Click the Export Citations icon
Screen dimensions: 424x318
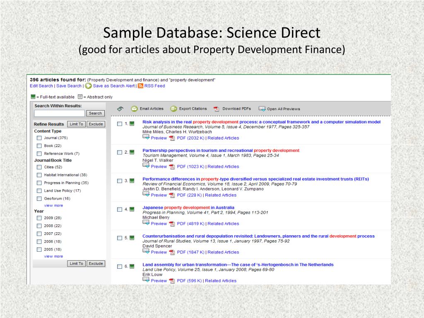coord(173,109)
